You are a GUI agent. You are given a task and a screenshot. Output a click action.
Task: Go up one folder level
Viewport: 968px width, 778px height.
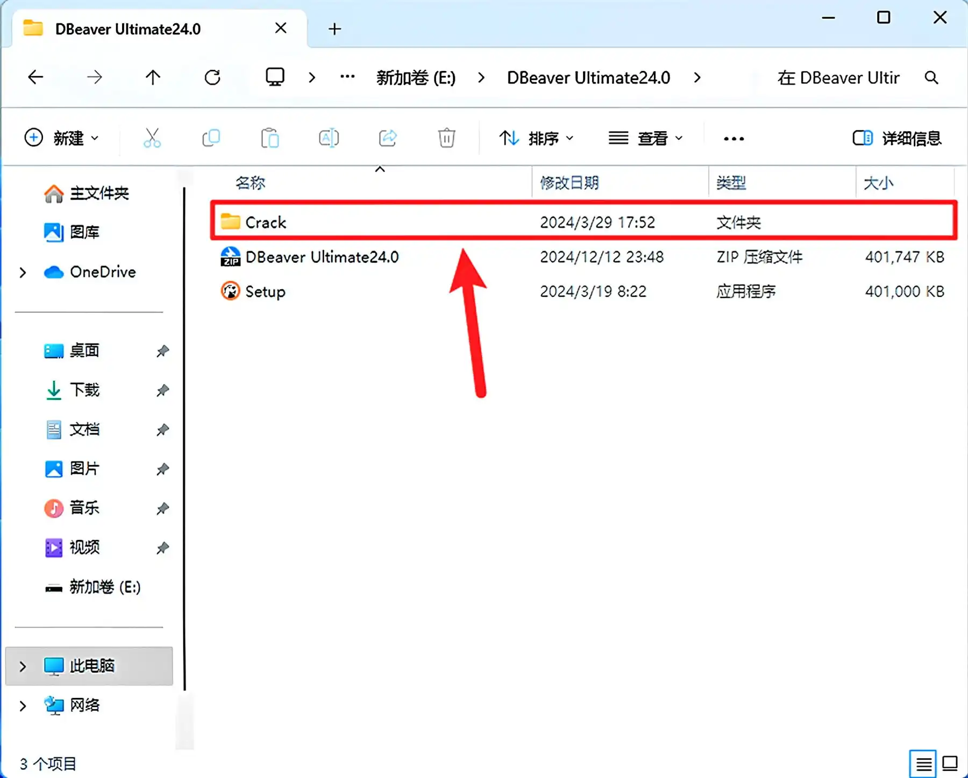click(x=153, y=77)
